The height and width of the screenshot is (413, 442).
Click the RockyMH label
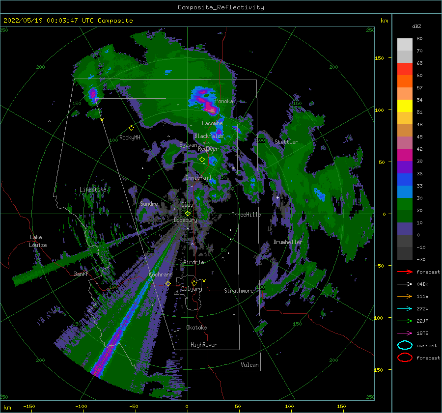pyautogui.click(x=130, y=138)
